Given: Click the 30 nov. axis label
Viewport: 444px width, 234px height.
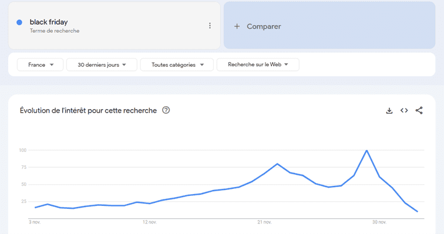Looking at the screenshot, I should (x=379, y=222).
